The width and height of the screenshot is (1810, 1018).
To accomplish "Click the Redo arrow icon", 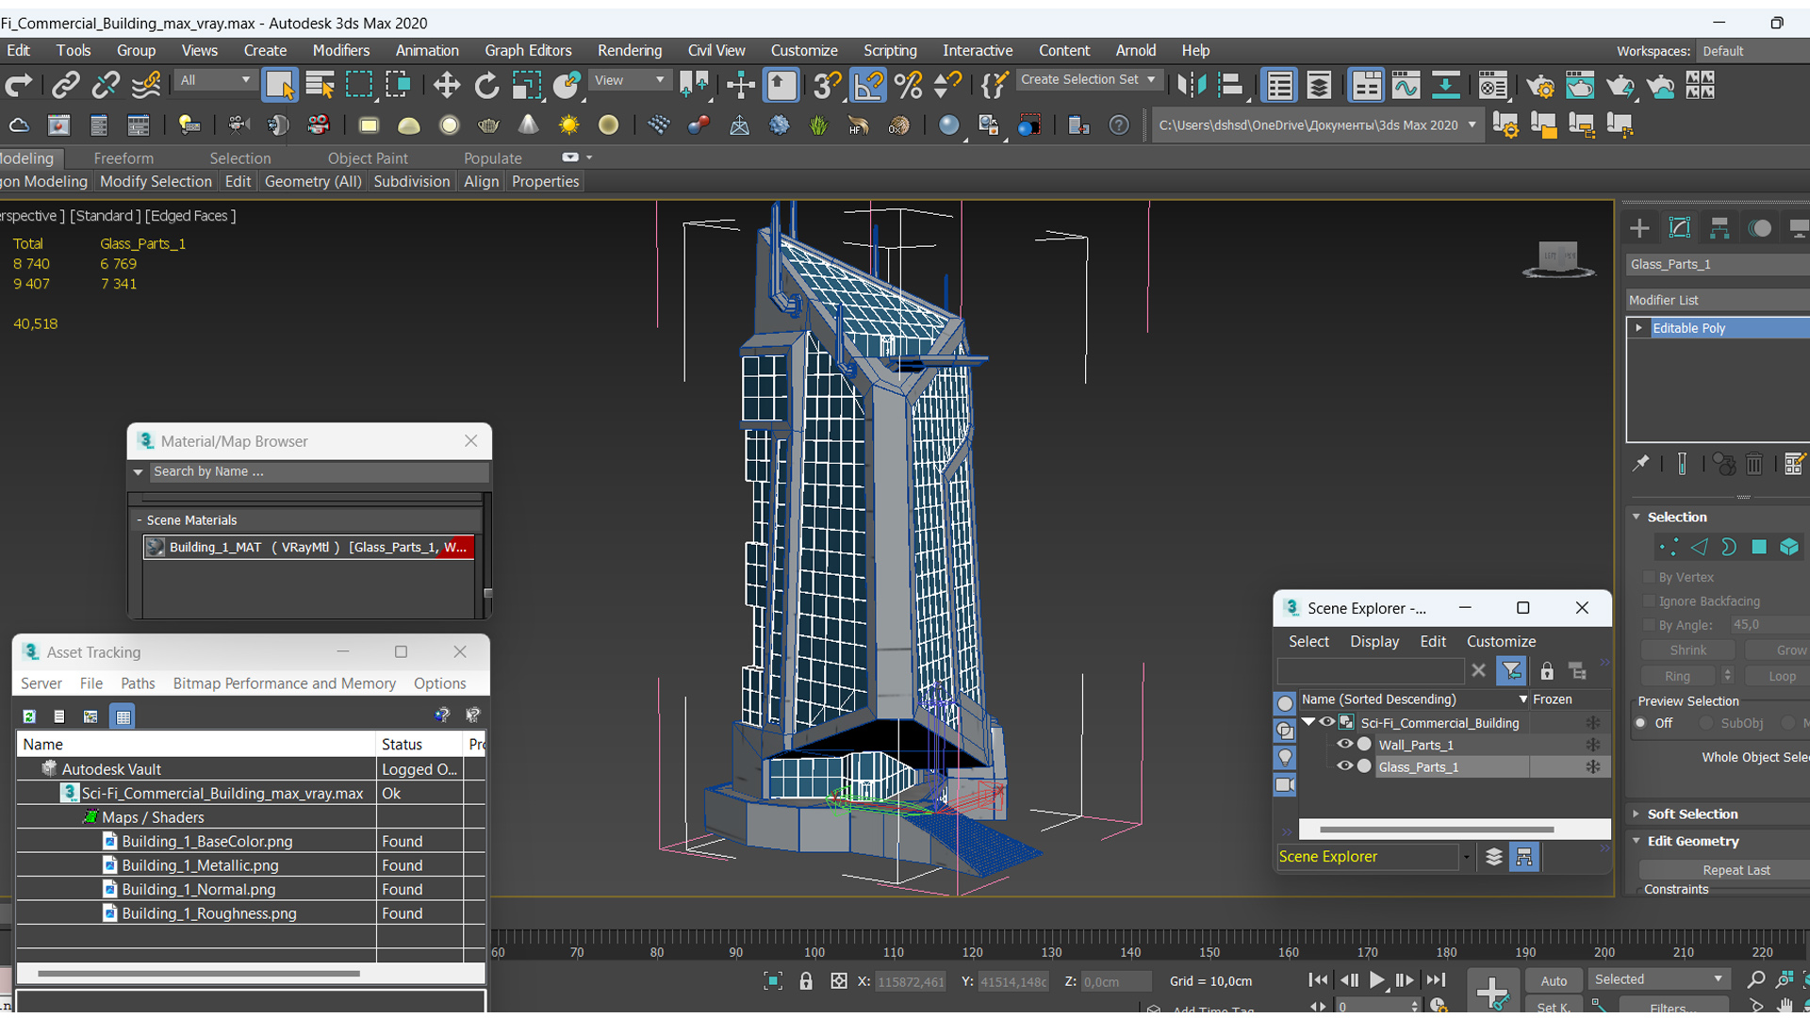I will pos(18,86).
